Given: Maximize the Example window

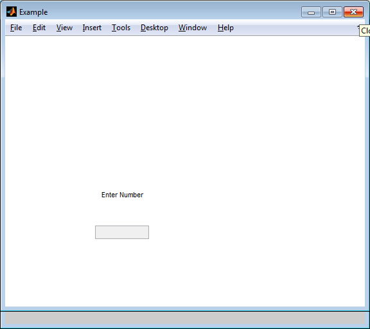Looking at the screenshot, I should tap(332, 12).
